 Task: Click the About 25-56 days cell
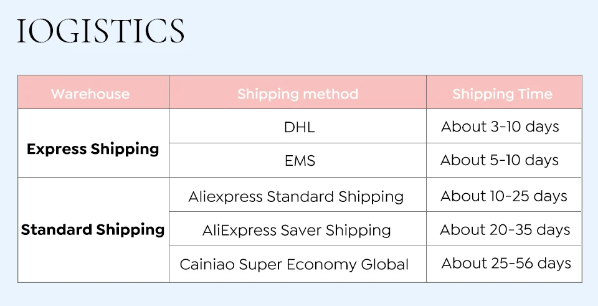(x=506, y=263)
